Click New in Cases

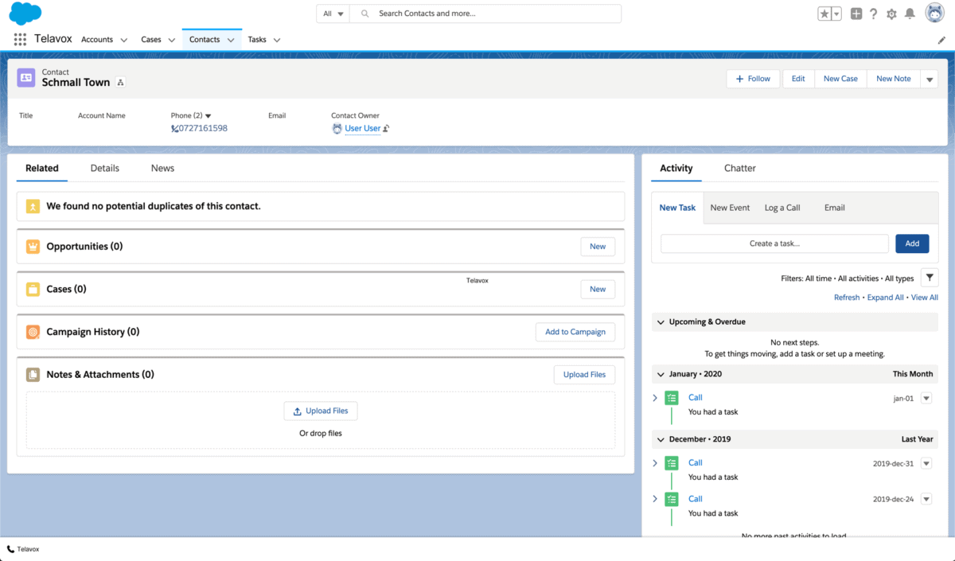(598, 290)
